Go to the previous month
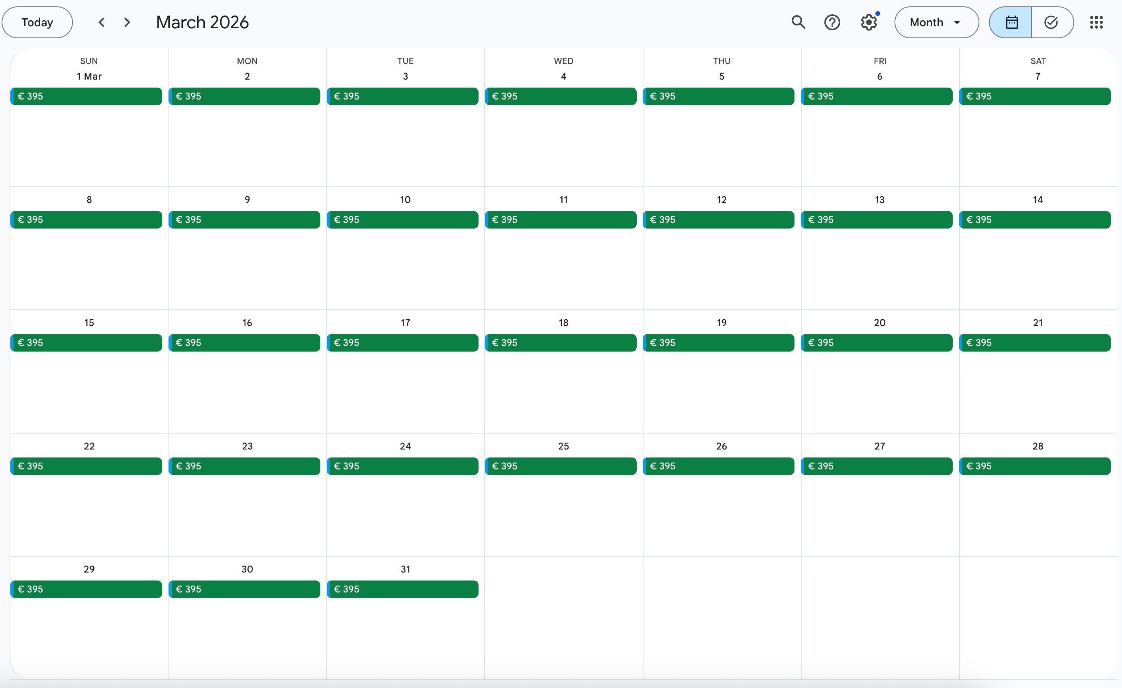1122x688 pixels. tap(102, 22)
